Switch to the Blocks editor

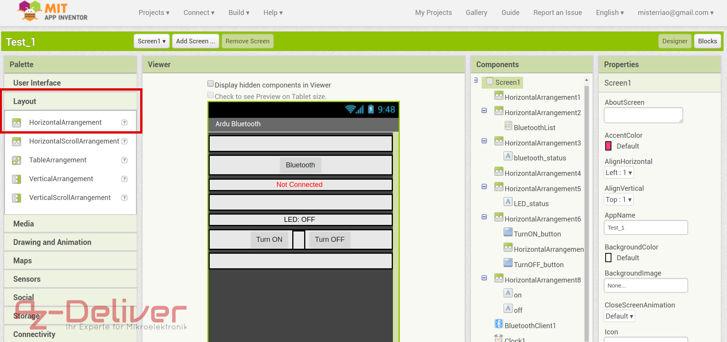coord(707,41)
